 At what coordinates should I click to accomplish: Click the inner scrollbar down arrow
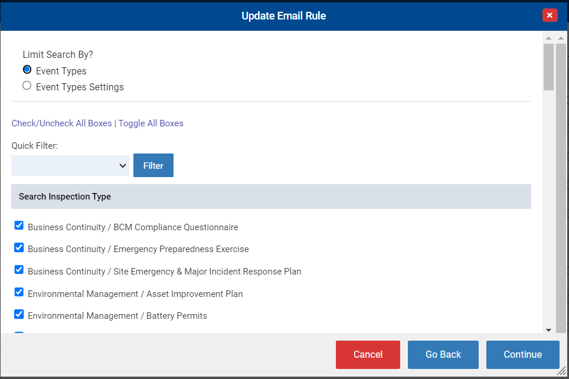tap(548, 330)
